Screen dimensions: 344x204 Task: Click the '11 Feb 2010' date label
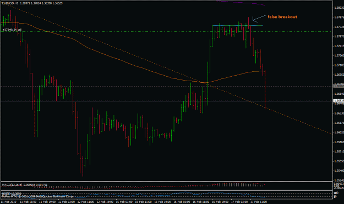8,202
